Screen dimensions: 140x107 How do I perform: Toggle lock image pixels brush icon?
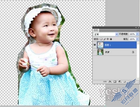coord(104,39)
